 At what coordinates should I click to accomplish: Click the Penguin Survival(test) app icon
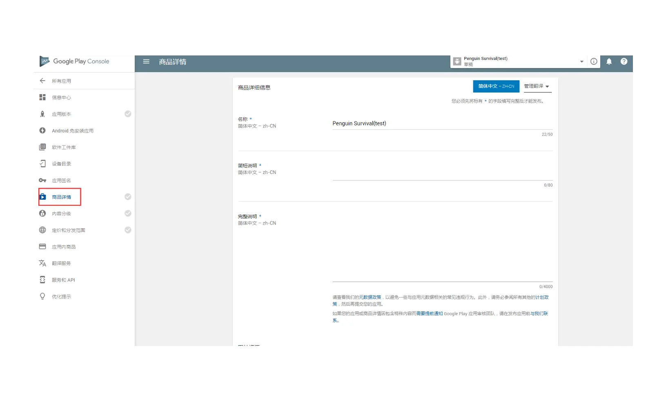(457, 62)
